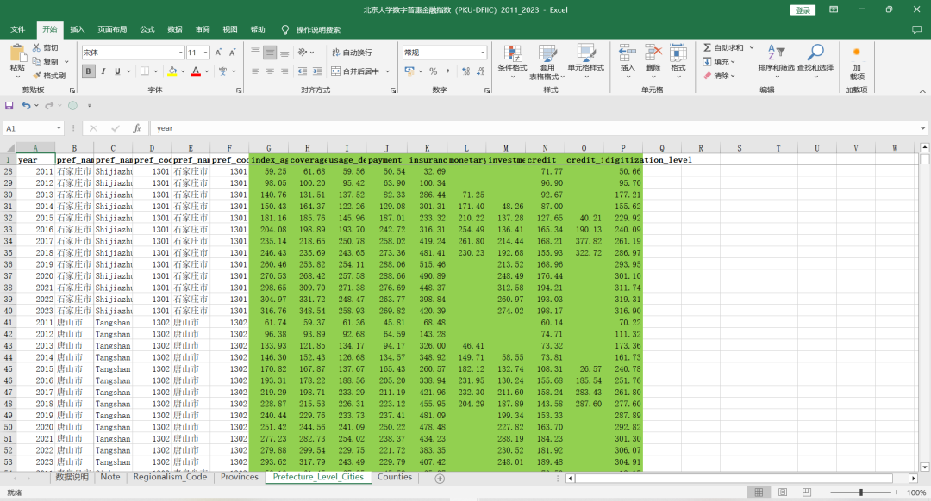The image size is (931, 501).
Task: Apply percent style (%) format
Action: coord(434,71)
